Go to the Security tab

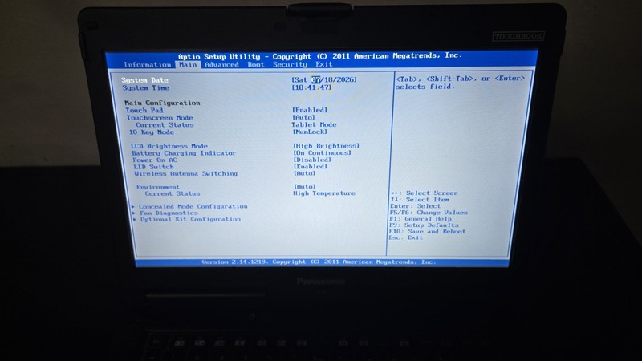coord(290,64)
